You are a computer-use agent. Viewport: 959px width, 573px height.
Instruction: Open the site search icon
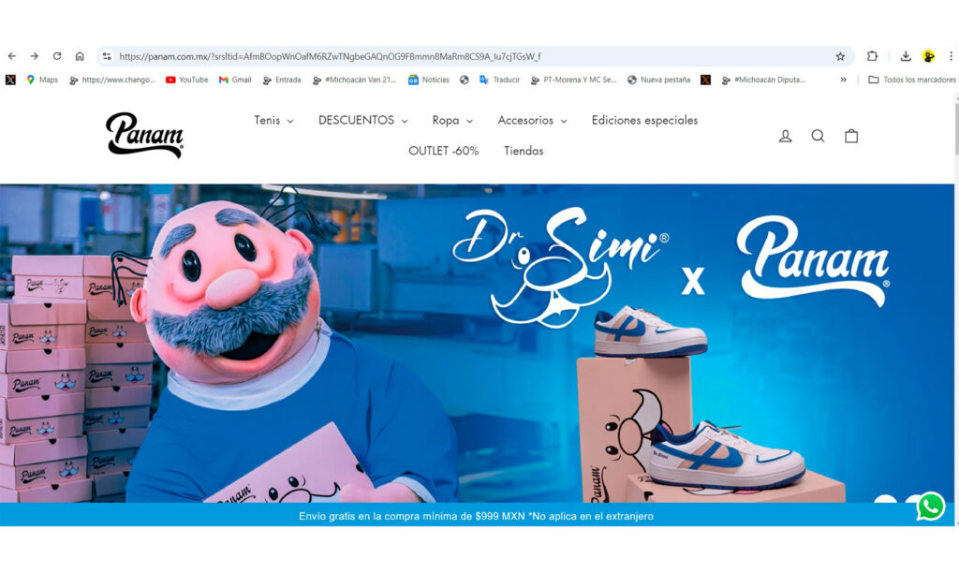click(x=818, y=136)
